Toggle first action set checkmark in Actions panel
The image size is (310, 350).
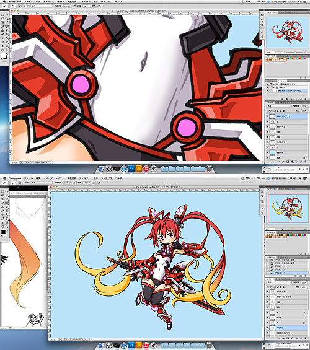point(268,84)
